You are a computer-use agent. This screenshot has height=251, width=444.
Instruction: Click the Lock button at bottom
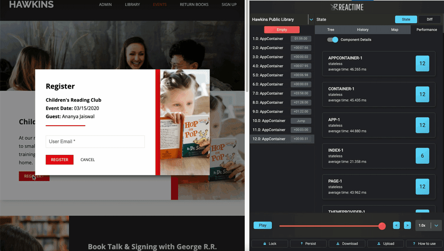click(269, 243)
